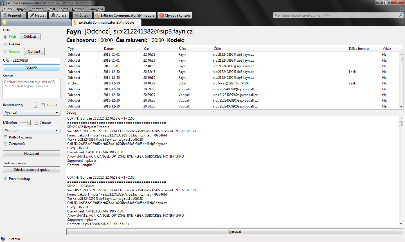This screenshot has height=242, width=405.
Task: Toggle Ztlumit checkbox for Mikrofon
Action: (x=37, y=123)
